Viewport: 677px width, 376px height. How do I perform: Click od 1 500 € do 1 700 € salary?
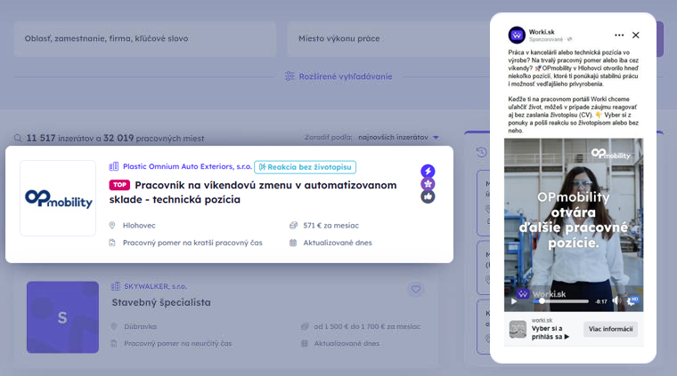tap(367, 326)
